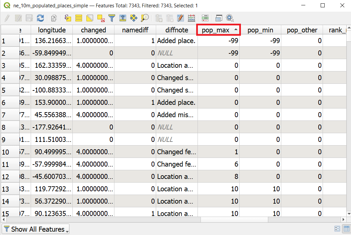Click changed cell 4.0000000... in row 3
The height and width of the screenshot is (235, 351).
(93, 65)
